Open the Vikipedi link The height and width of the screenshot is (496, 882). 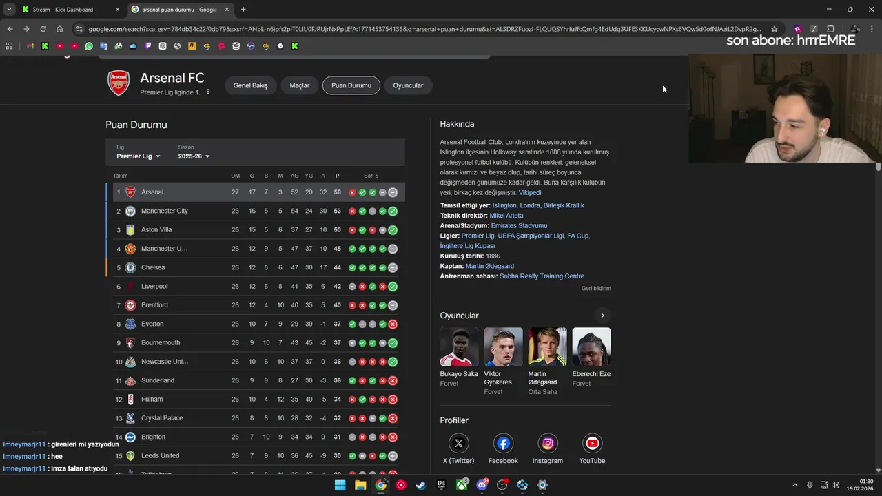530,193
